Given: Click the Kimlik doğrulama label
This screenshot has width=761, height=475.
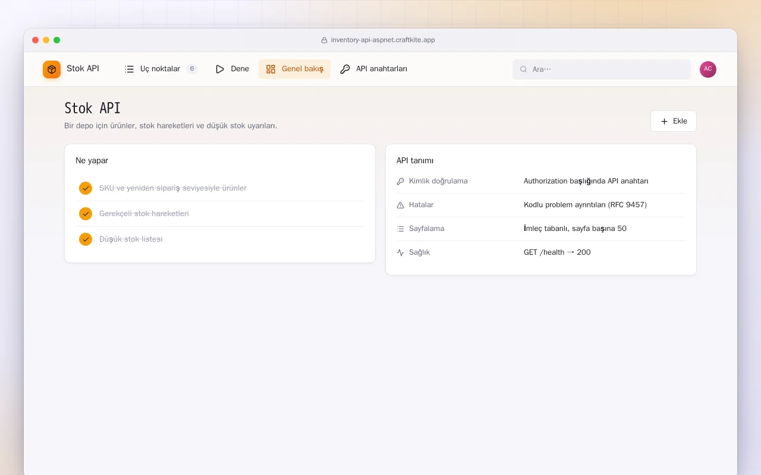Looking at the screenshot, I should pyautogui.click(x=438, y=181).
